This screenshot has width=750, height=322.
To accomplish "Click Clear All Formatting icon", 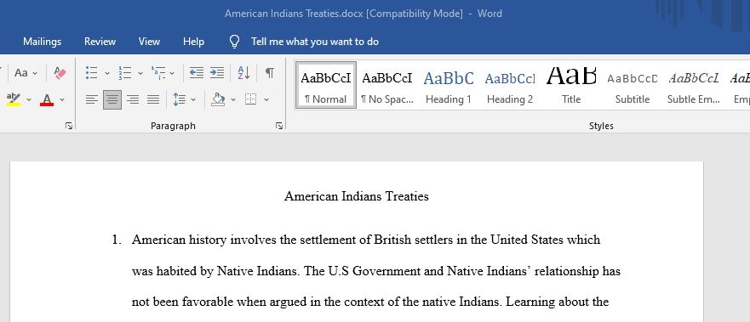I will click(60, 73).
